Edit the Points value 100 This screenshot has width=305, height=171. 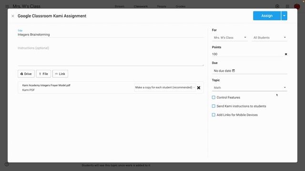[247, 54]
